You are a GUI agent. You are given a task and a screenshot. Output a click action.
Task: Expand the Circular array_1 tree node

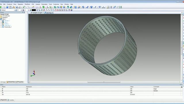[1, 27]
